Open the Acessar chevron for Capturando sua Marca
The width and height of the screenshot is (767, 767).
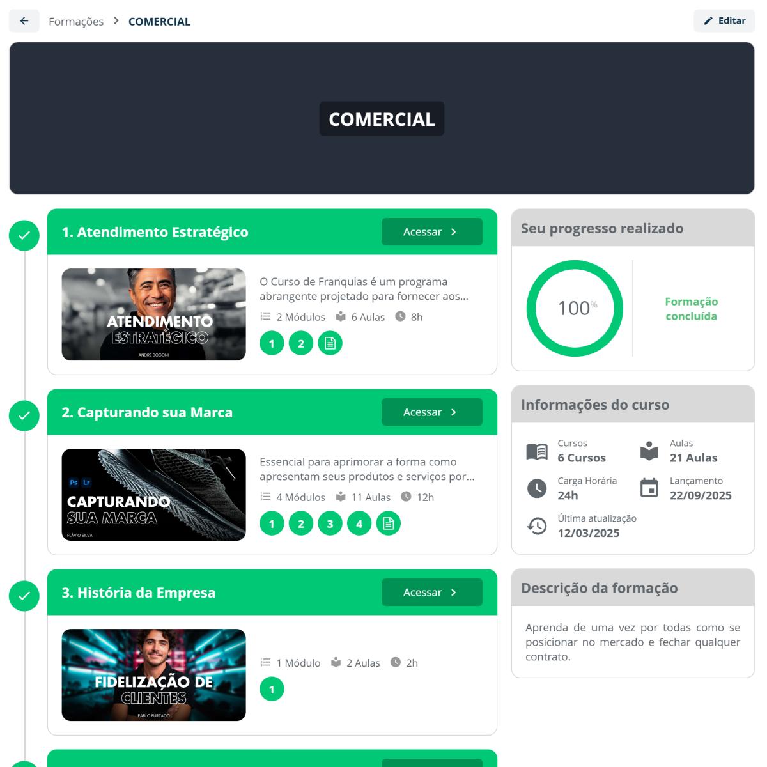(455, 412)
